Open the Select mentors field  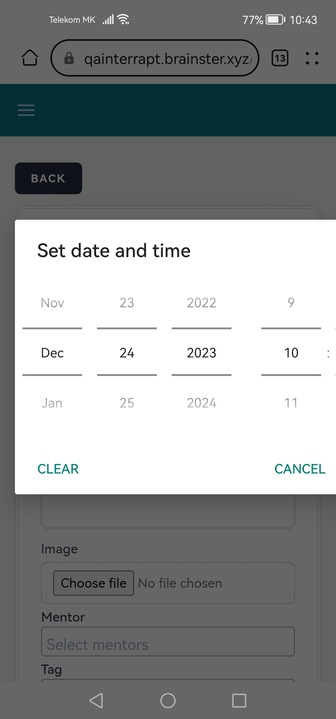point(168,644)
